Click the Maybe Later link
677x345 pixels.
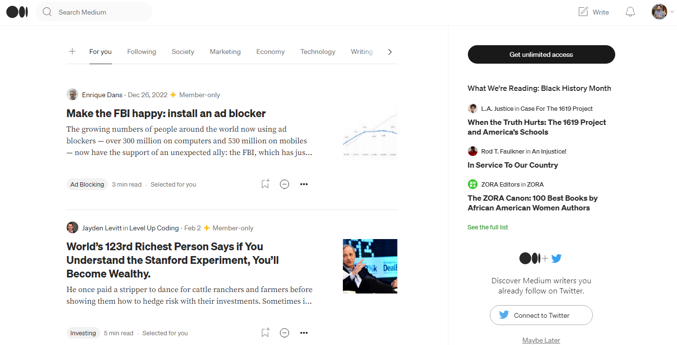click(x=541, y=340)
